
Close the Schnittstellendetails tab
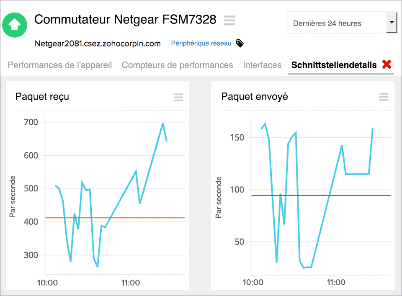(x=387, y=64)
